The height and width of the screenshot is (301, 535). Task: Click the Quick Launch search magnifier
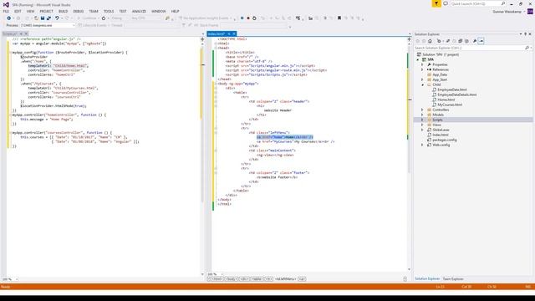tap(503, 3)
